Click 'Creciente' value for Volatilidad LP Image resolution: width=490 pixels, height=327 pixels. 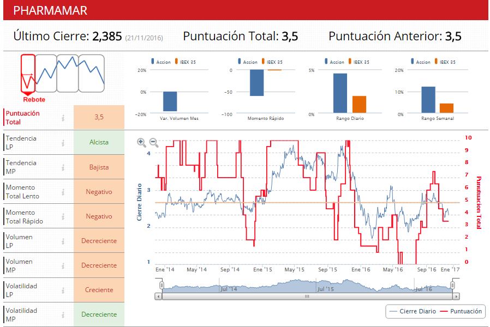pos(99,290)
